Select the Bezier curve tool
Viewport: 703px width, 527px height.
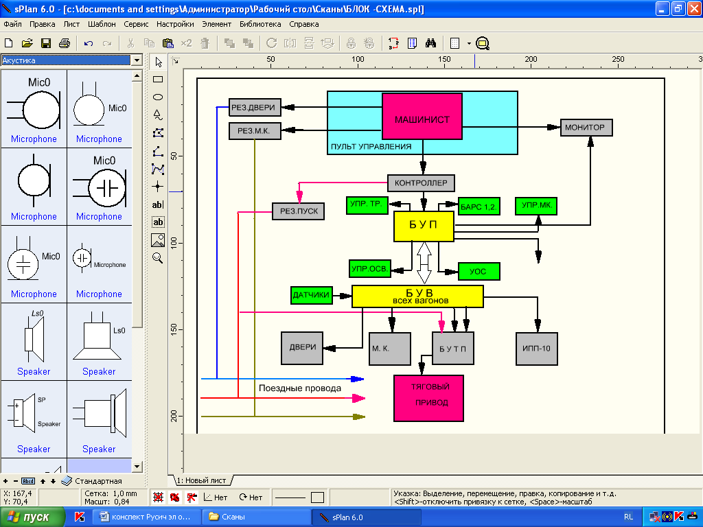coord(158,169)
